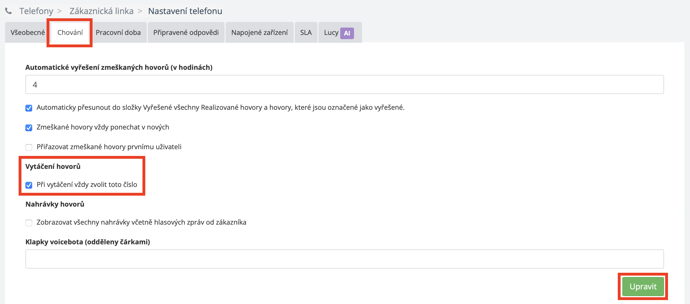
Task: Uncheck auto-move realized calls to Vyřešené
Action: pyautogui.click(x=29, y=108)
